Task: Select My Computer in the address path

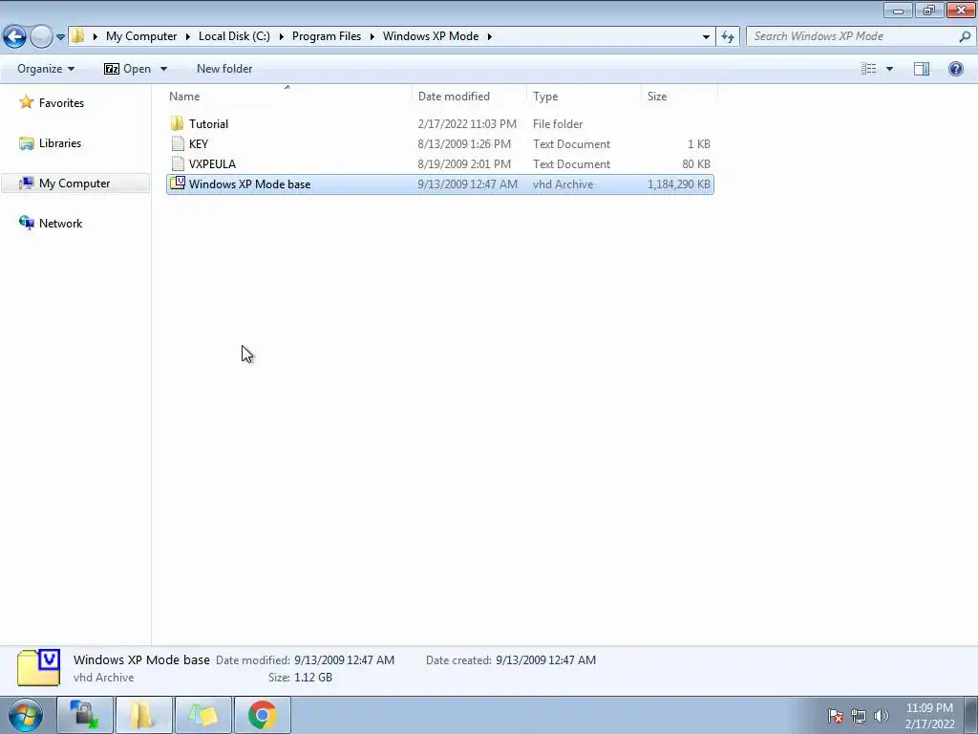Action: click(x=141, y=36)
